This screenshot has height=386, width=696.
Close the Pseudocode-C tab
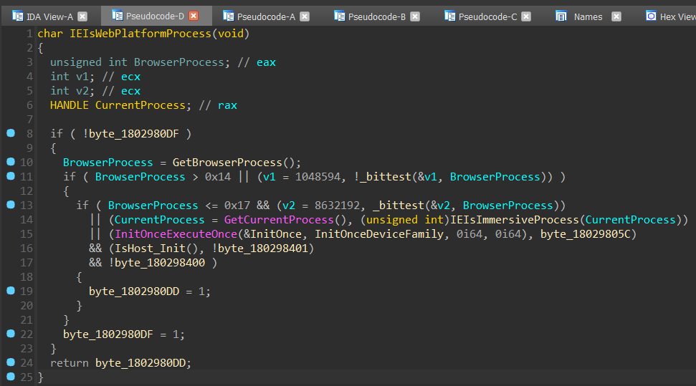pos(526,16)
